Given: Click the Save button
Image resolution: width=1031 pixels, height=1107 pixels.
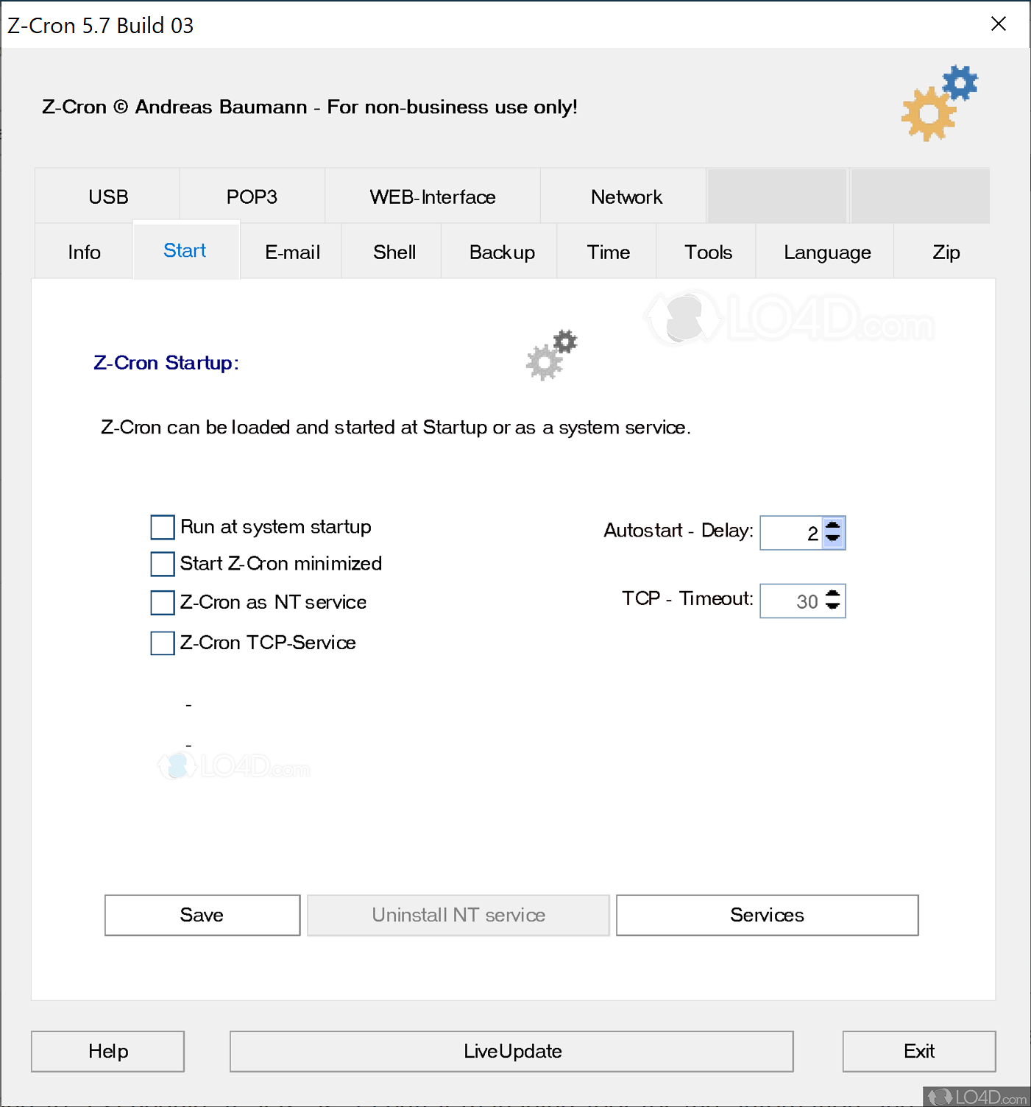Looking at the screenshot, I should tap(202, 915).
